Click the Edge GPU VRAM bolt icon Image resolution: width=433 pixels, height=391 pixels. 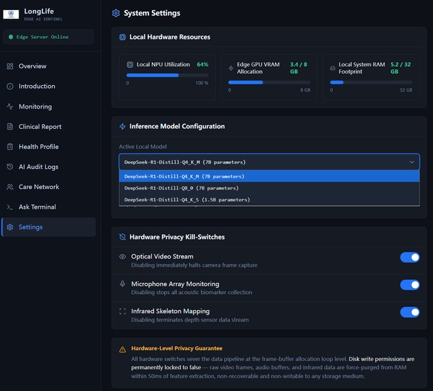coord(231,68)
